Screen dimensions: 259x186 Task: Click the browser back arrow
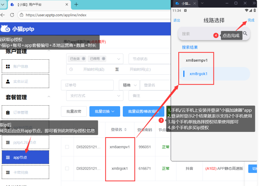(2, 15)
